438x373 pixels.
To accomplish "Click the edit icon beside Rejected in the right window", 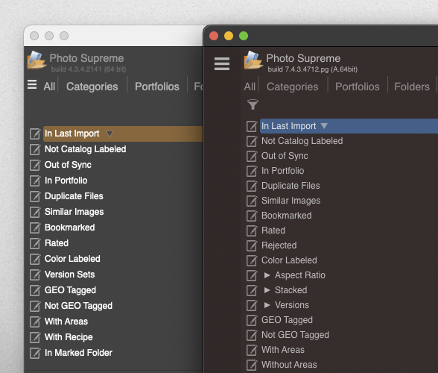I will click(x=252, y=245).
